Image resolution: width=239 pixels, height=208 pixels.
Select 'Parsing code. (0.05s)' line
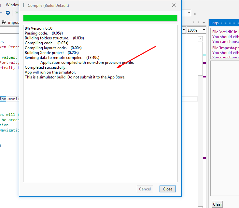(44, 33)
